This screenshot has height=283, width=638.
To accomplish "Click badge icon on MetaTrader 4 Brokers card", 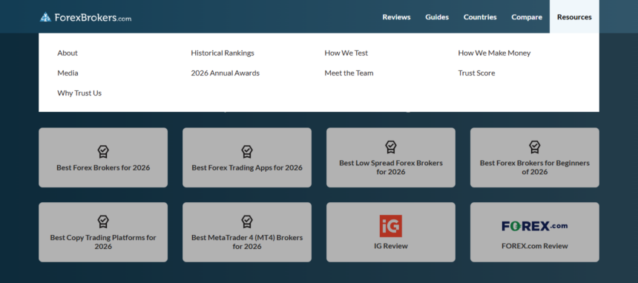I will click(x=247, y=222).
